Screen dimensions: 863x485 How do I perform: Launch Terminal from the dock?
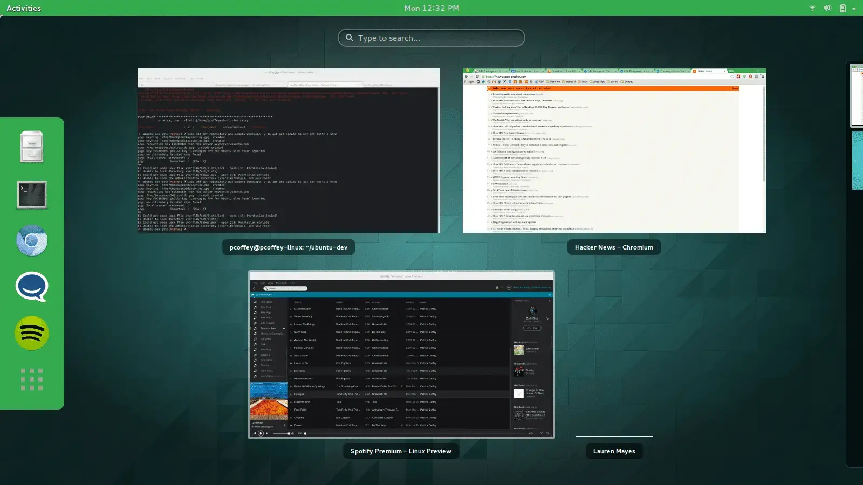tap(32, 195)
